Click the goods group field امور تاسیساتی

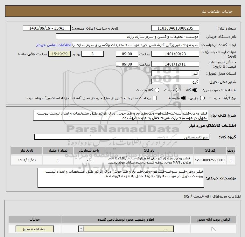point(122,137)
